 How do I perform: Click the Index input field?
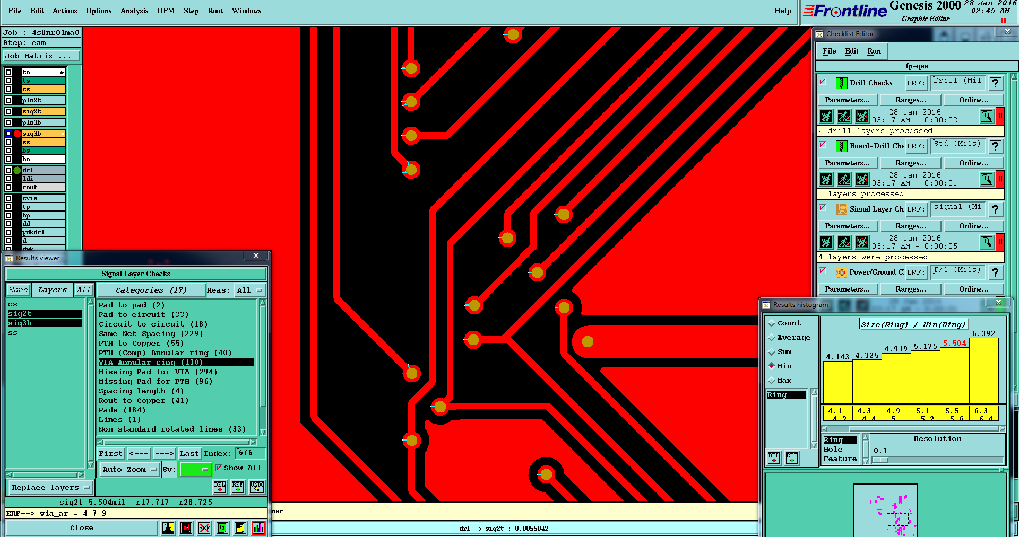coord(251,453)
